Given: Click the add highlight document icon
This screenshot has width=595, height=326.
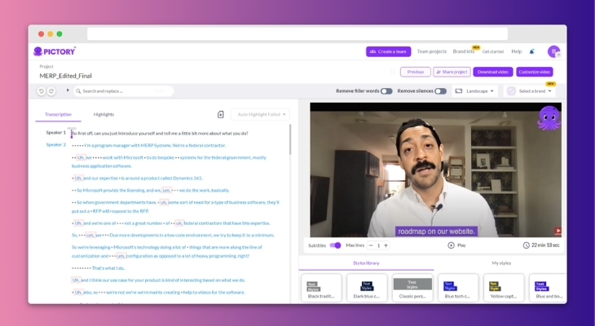Looking at the screenshot, I should pos(220,115).
